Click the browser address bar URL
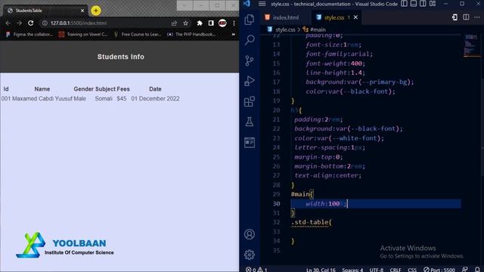 (79, 23)
